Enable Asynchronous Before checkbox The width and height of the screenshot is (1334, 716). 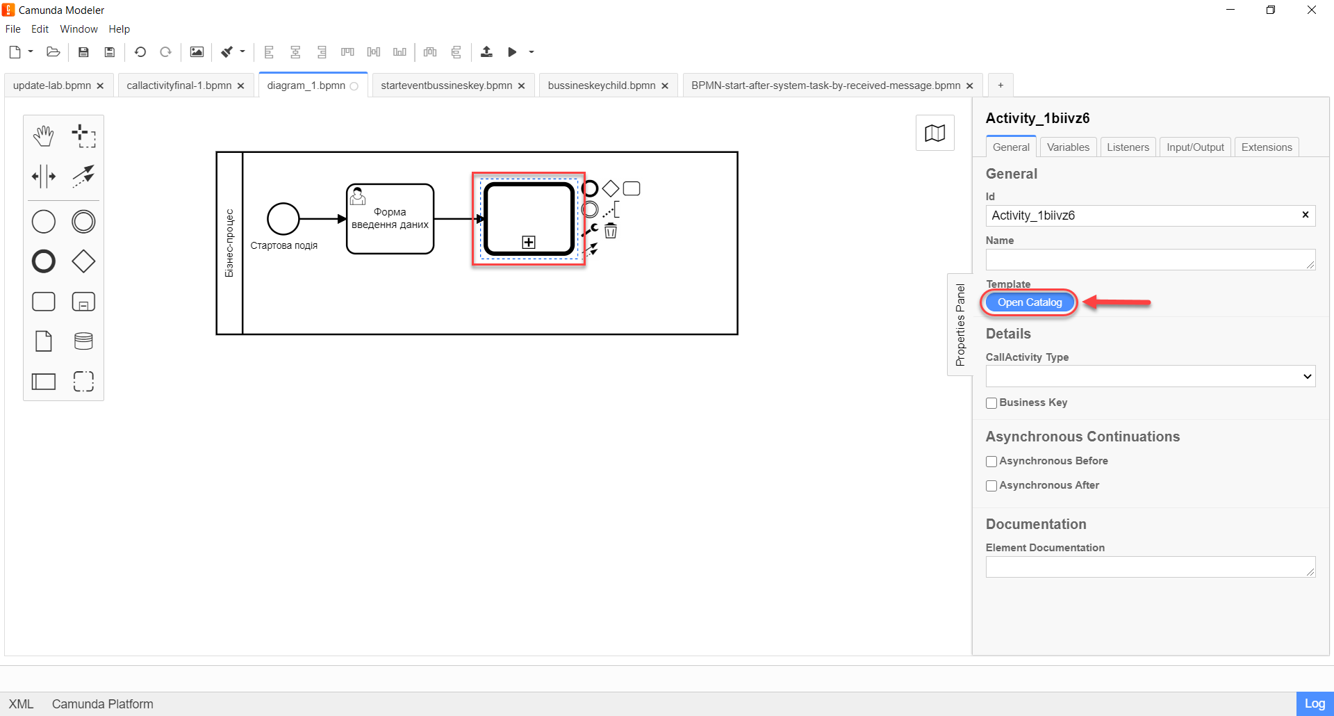point(991,462)
